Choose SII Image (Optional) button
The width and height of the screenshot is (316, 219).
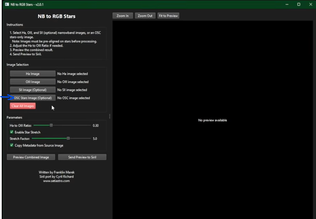[33, 90]
